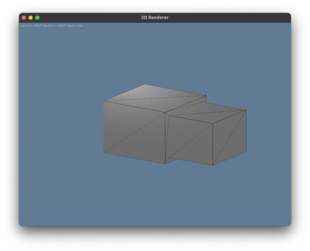Close the 3D Renderer window
Image resolution: width=310 pixels, height=251 pixels.
tap(24, 18)
